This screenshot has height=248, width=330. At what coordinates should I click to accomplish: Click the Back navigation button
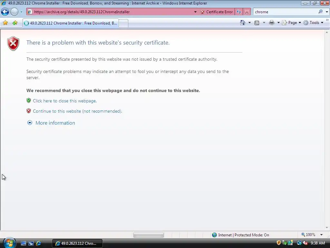point(5,12)
